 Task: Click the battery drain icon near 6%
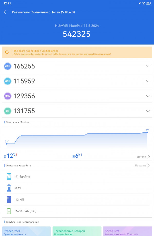tap(73, 156)
